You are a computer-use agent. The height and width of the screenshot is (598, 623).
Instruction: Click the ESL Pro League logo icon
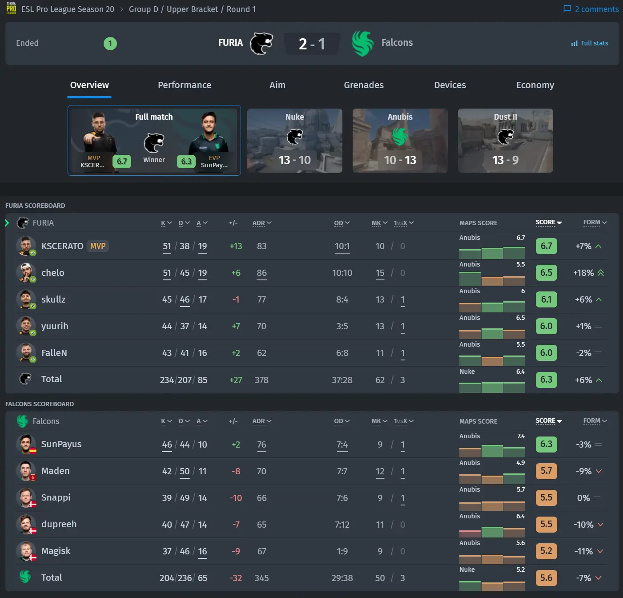(11, 8)
